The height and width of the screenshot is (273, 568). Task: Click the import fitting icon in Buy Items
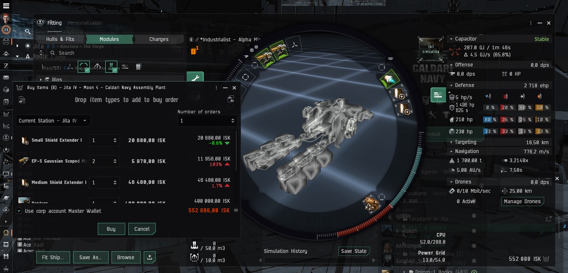22,100
